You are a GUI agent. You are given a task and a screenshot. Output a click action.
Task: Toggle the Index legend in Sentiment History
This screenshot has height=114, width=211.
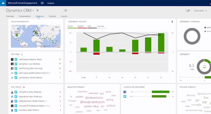(92, 27)
